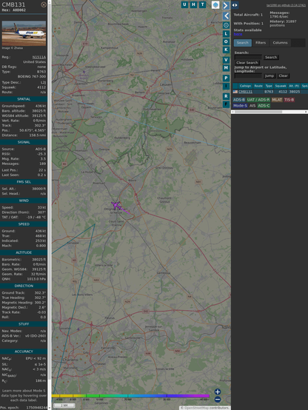Click the SPATIAL section header

tap(24, 99)
